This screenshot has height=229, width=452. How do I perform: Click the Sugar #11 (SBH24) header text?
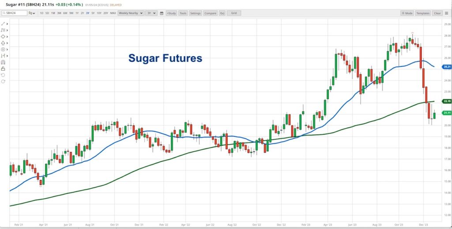point(23,5)
